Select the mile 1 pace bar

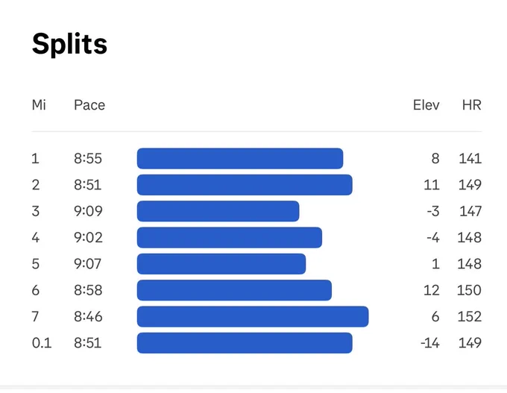(240, 159)
